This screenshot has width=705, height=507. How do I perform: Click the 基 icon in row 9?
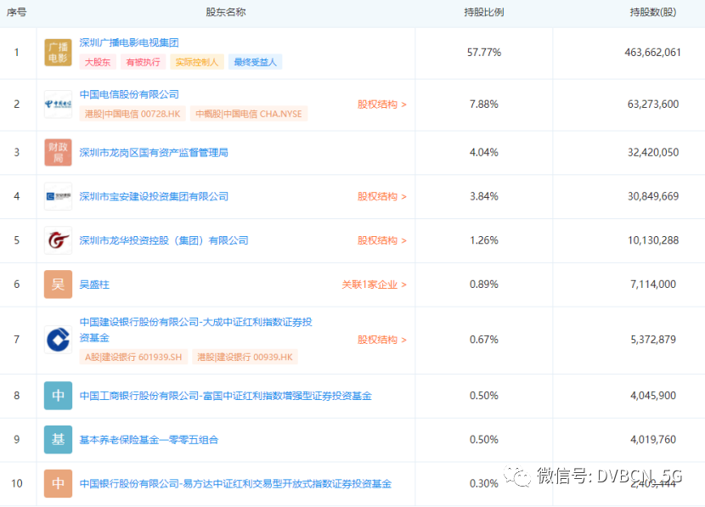click(58, 440)
